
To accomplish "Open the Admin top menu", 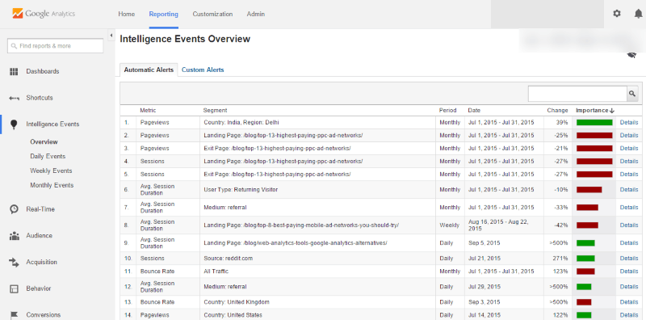I will click(x=256, y=14).
